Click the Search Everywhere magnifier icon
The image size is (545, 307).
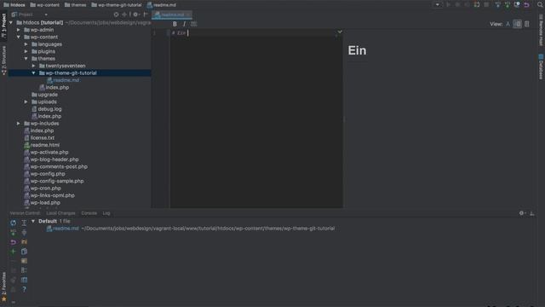coord(540,5)
